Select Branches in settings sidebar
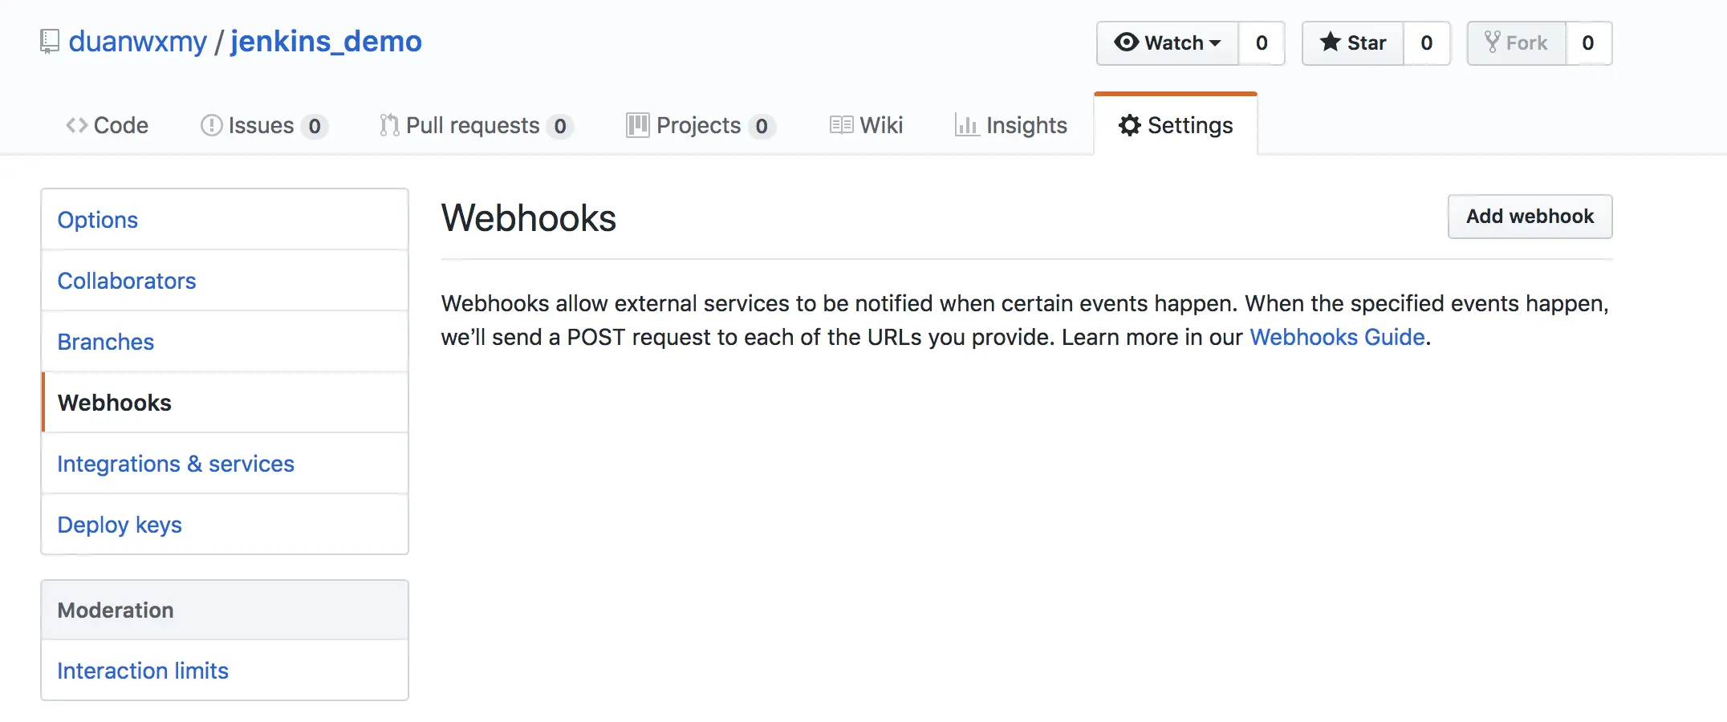The width and height of the screenshot is (1727, 722). [106, 342]
